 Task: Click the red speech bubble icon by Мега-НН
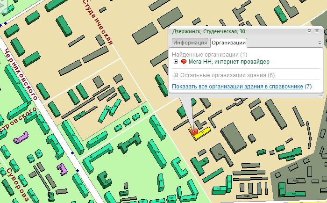point(183,62)
